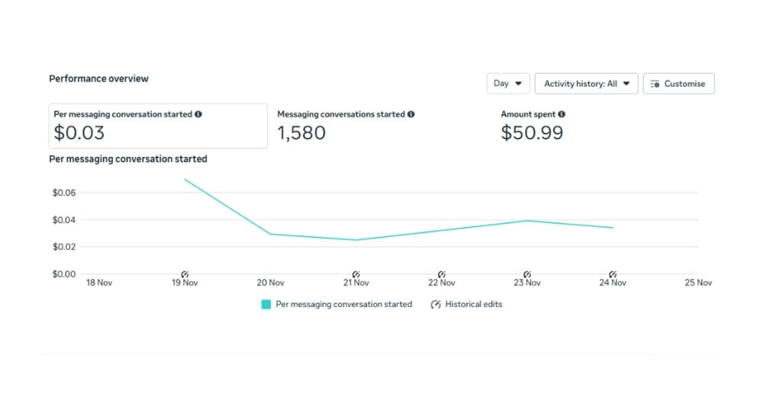The image size is (763, 419).
Task: Open the Day granularity dropdown
Action: [x=507, y=84]
